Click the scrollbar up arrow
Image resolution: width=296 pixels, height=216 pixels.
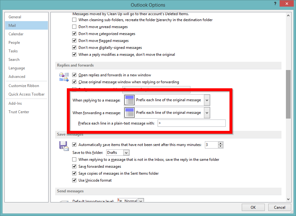coord(288,16)
